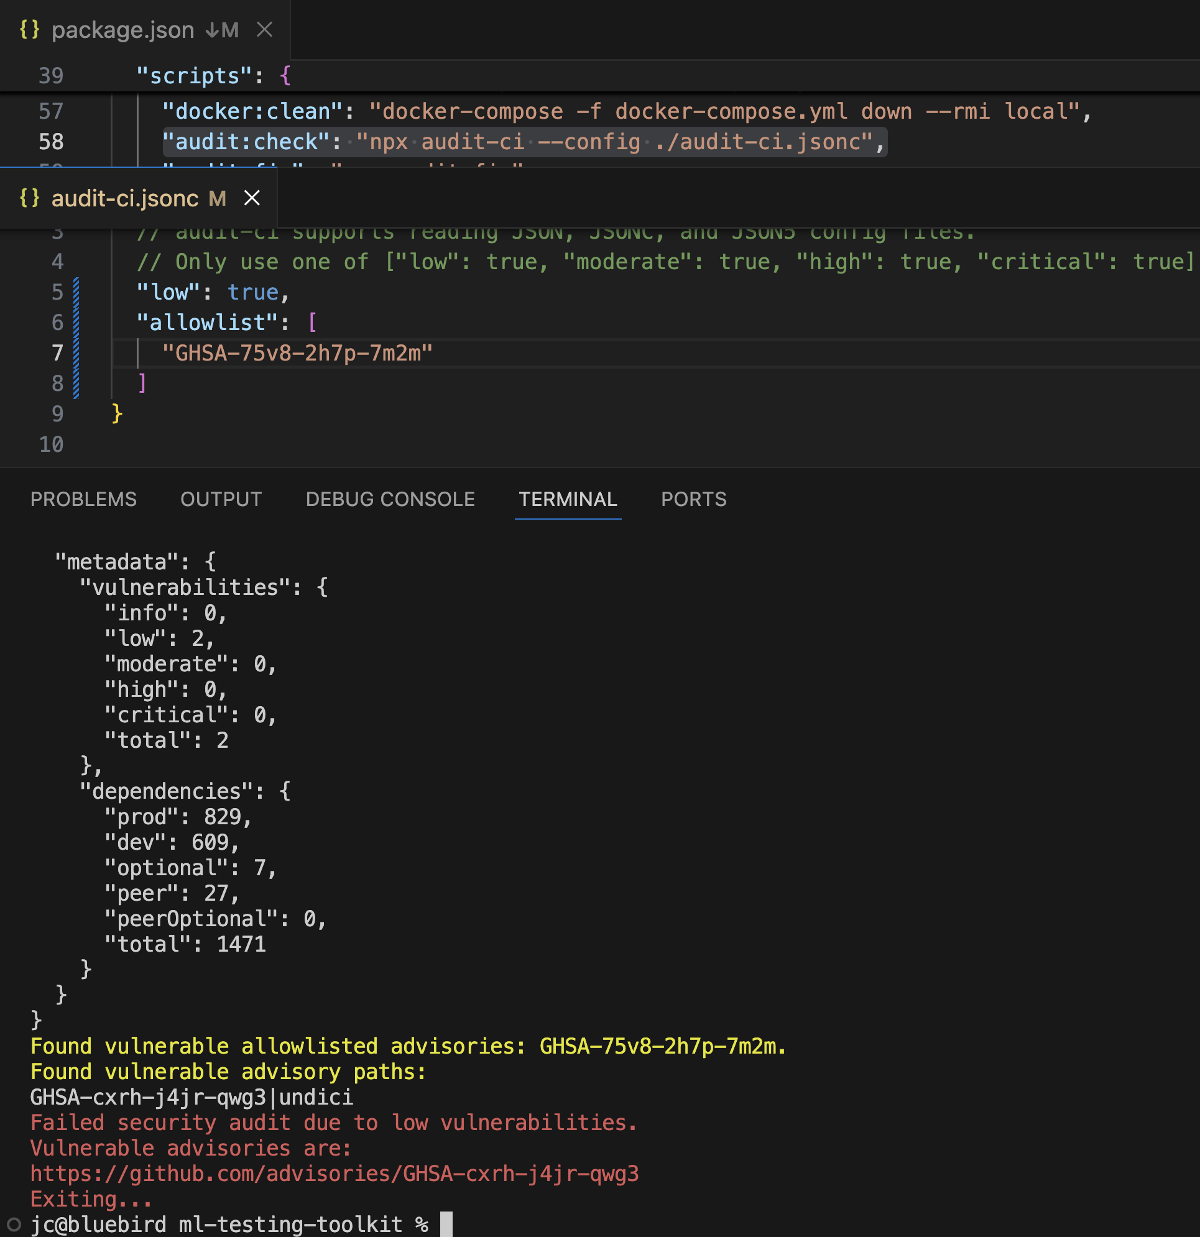Click the "GHSA-cxrh-j4jr-qwg3|undici" terminal line

pos(192,1097)
